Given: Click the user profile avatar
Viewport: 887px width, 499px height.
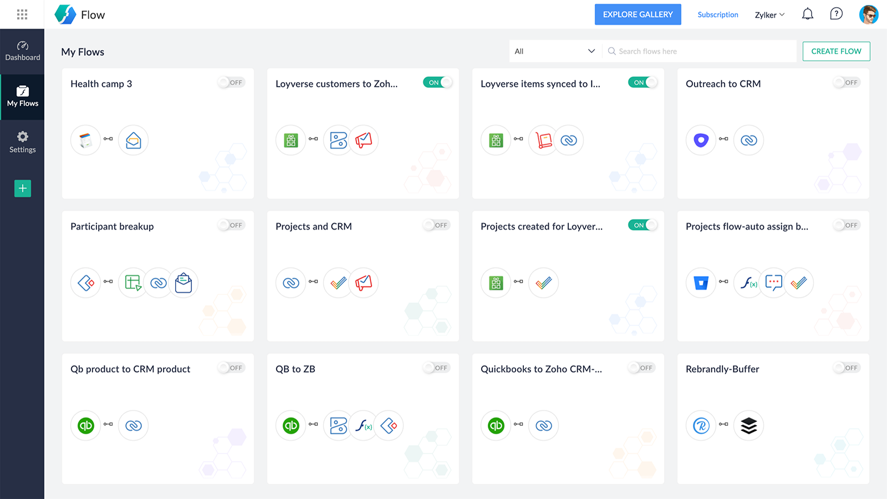Looking at the screenshot, I should (869, 14).
